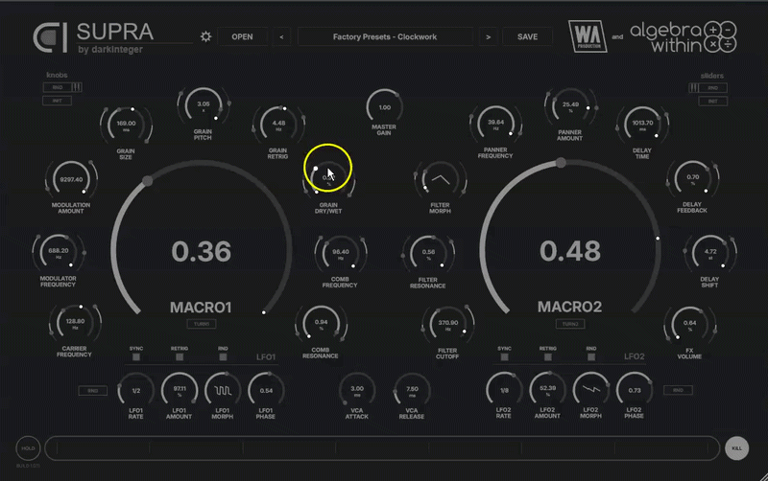The width and height of the screenshot is (768, 481).
Task: Click the MACRO2 dial value 0.48
Action: pos(569,251)
